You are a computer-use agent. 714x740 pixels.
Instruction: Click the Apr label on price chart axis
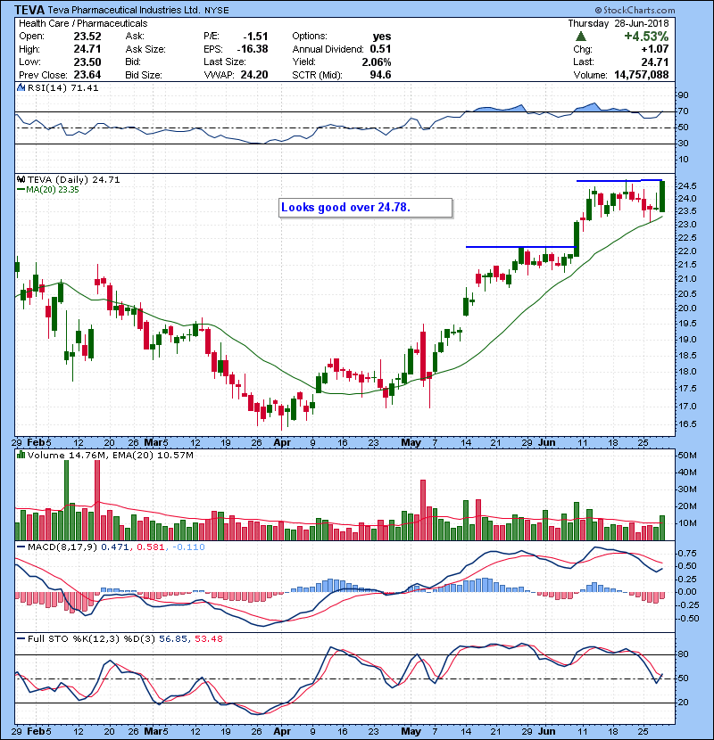click(x=282, y=443)
